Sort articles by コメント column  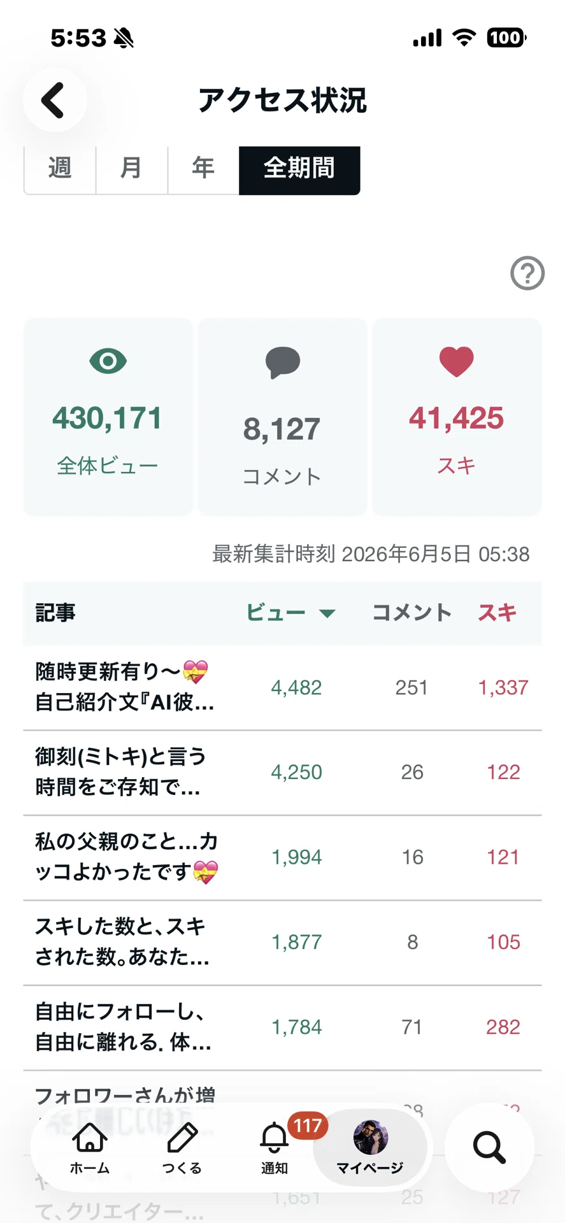pyautogui.click(x=412, y=613)
